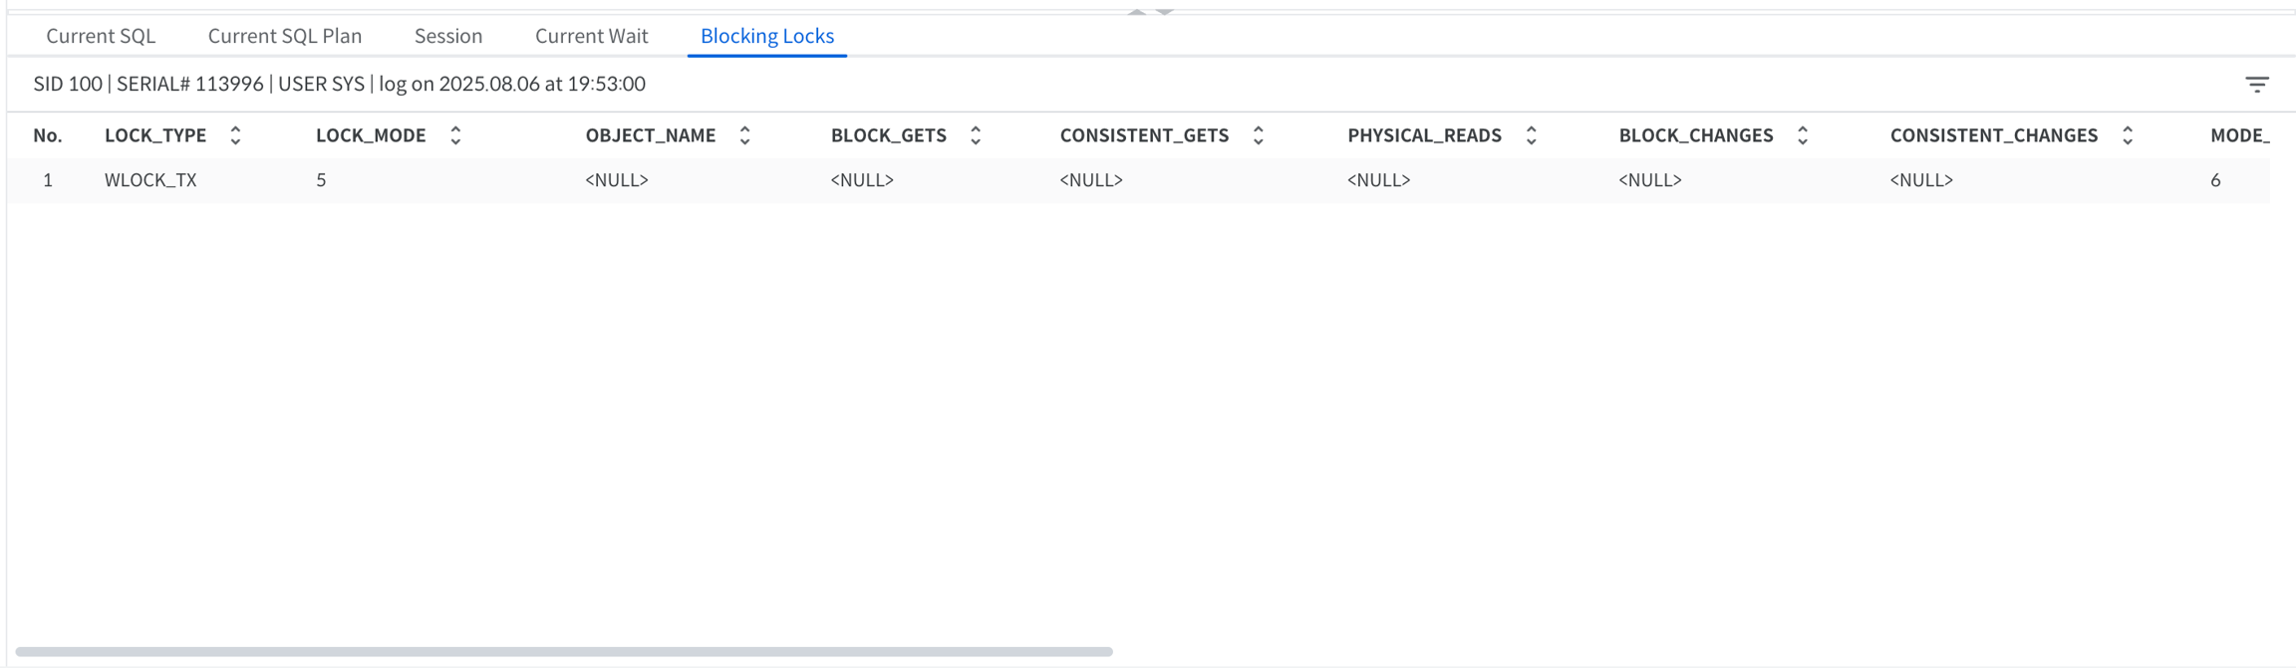
Task: Sort by CONSISTENT_GETS column arrows
Action: point(1258,135)
